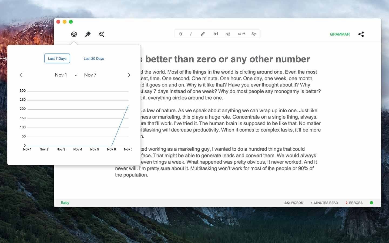The width and height of the screenshot is (389, 243).
Task: Open the analytics stats icon
Action: (x=102, y=34)
